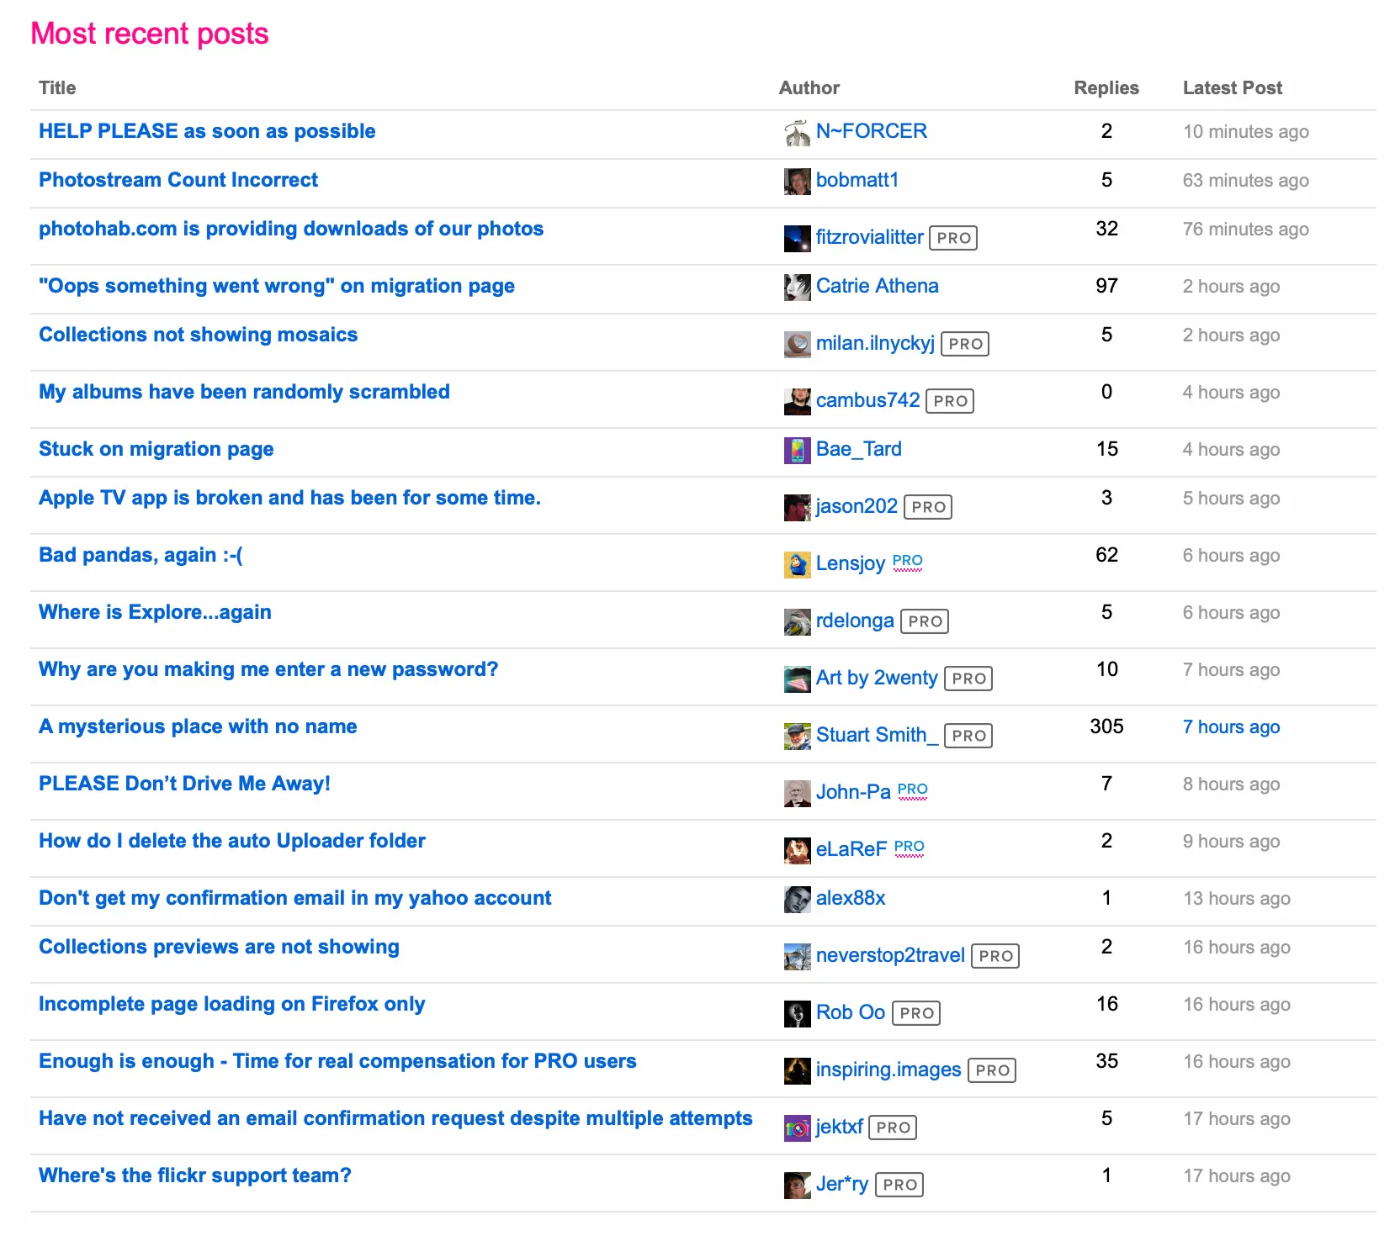Click milan.ilnyckyj's avatar icon
This screenshot has width=1395, height=1236.
797,345
